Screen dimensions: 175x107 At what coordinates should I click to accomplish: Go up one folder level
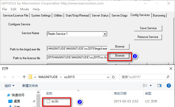tap(24, 77)
